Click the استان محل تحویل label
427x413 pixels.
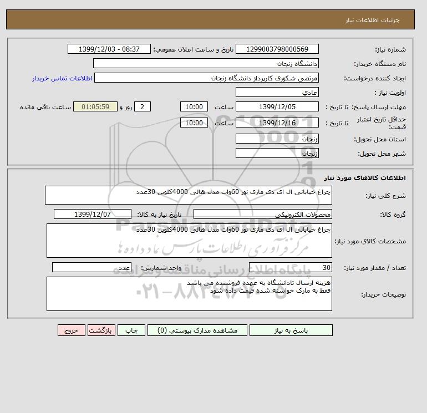[x=380, y=139]
